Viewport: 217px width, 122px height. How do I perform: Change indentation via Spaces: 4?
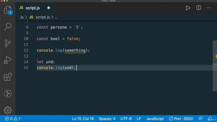click(107, 119)
